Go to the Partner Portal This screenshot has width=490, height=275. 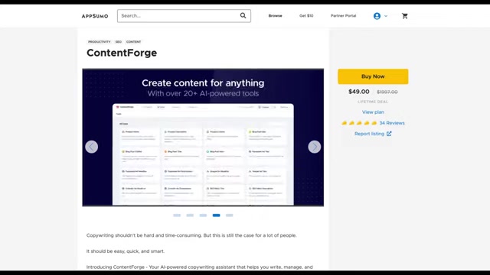pyautogui.click(x=343, y=15)
